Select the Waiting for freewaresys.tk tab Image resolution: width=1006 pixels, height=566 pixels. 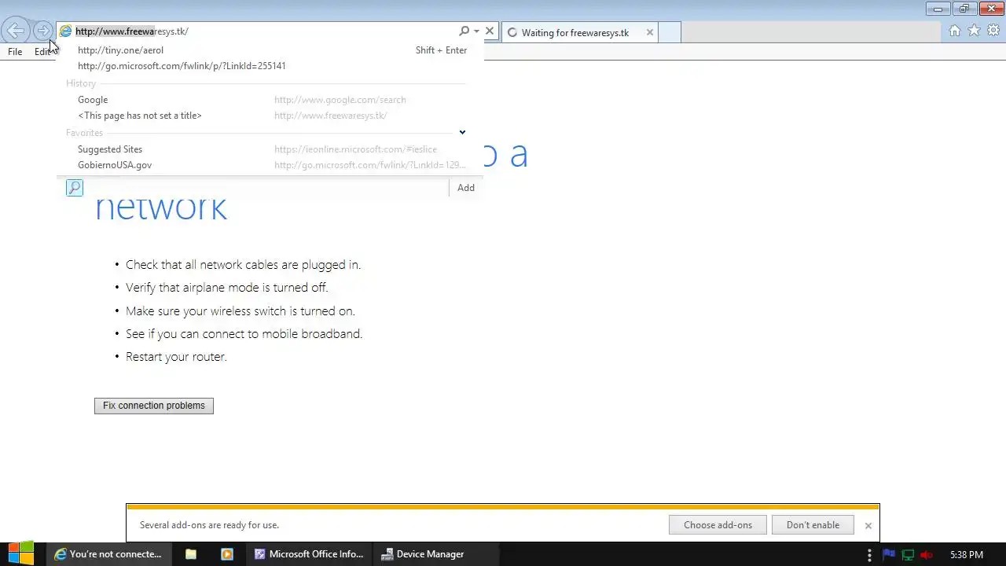[579, 32]
